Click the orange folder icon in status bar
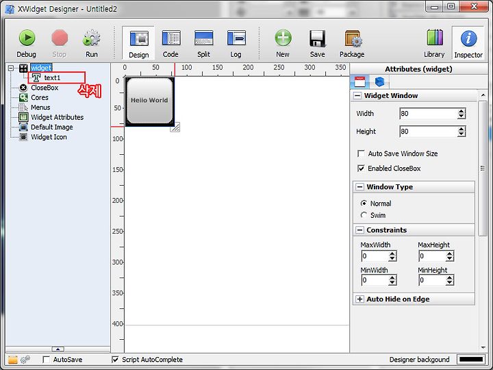The width and height of the screenshot is (493, 370). click(12, 360)
